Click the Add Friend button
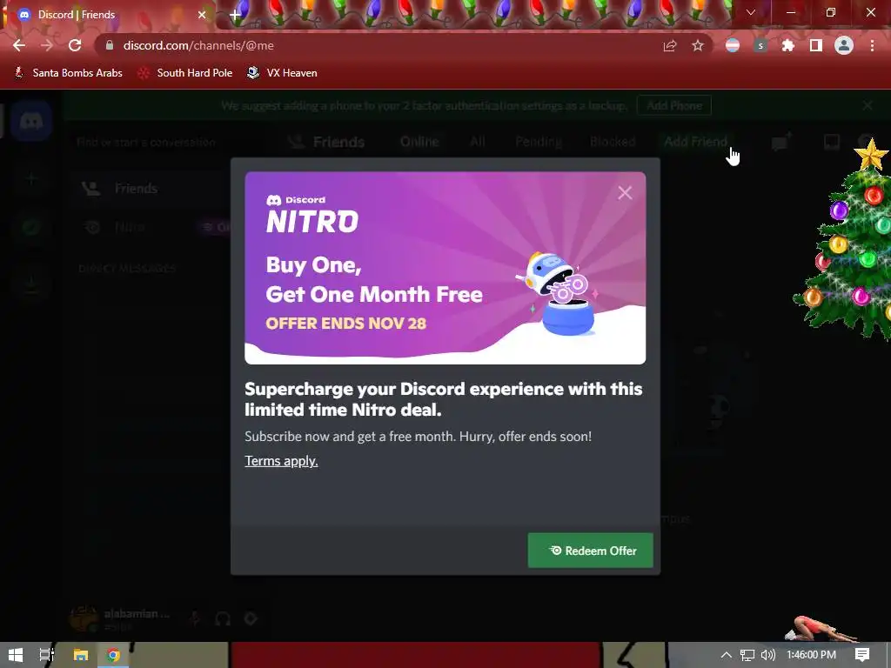The image size is (891, 668). 695,142
